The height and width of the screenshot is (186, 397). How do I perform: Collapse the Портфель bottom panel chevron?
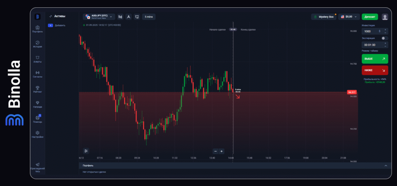pyautogui.click(x=385, y=166)
